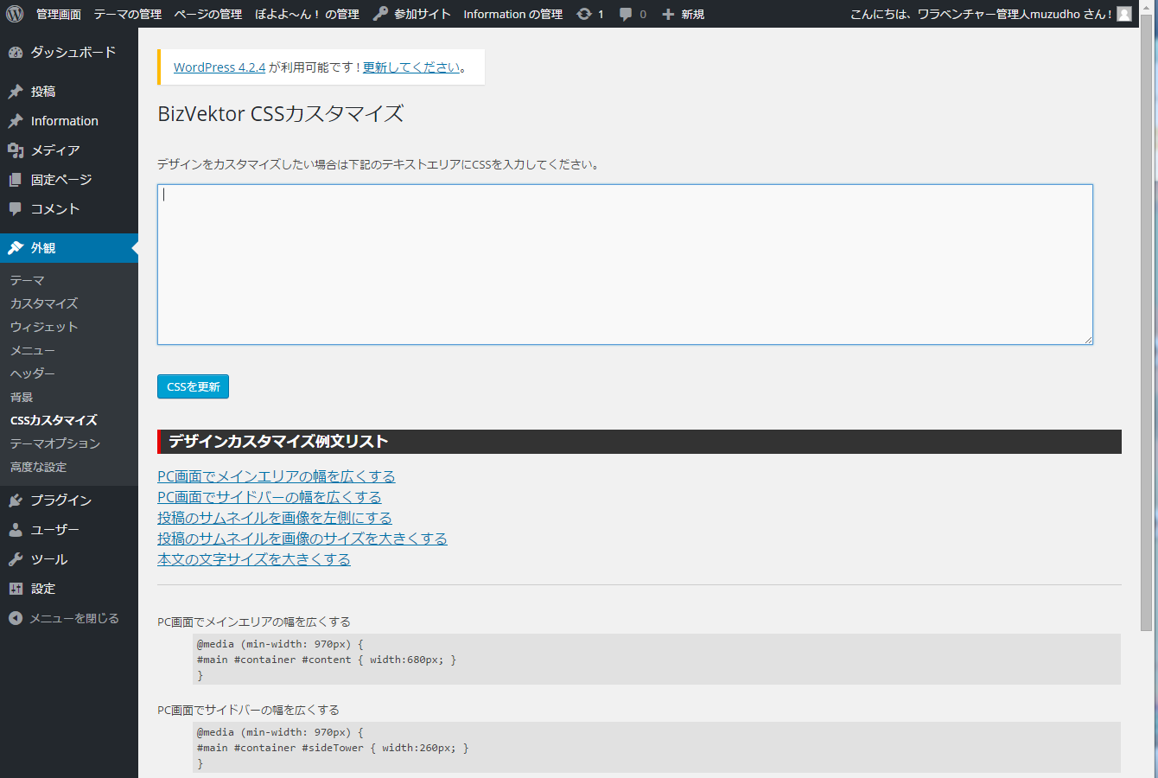Open the ウィジェット submenu item

44,327
